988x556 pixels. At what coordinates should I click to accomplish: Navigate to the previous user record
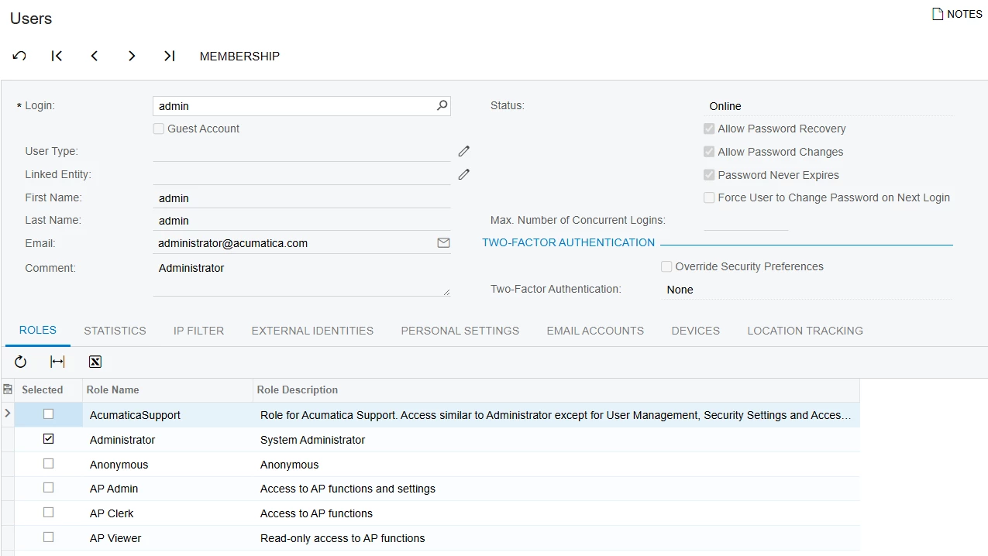click(x=95, y=56)
